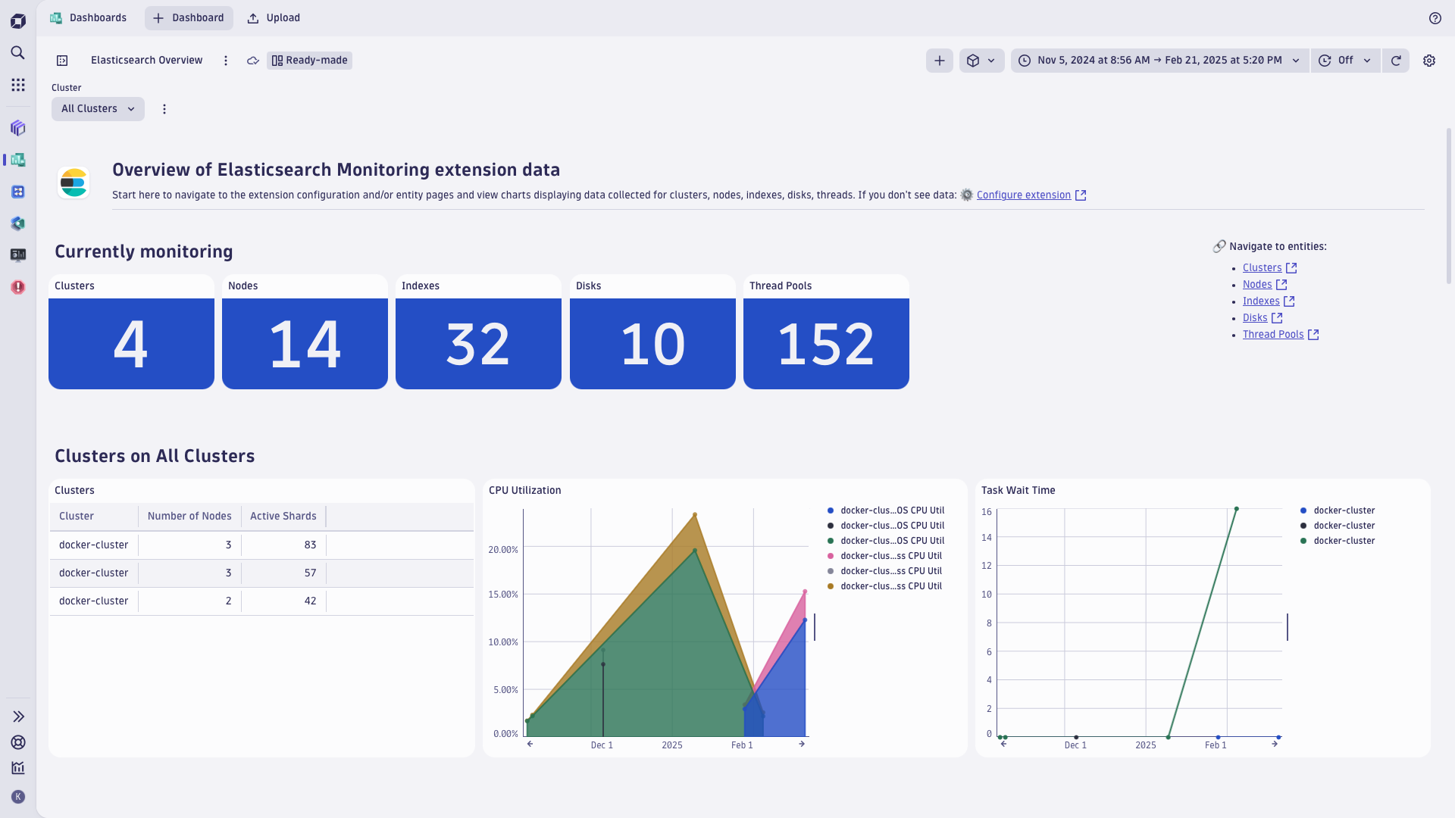Click the Elasticsearch logo image
This screenshot has height=818, width=1455.
click(74, 183)
